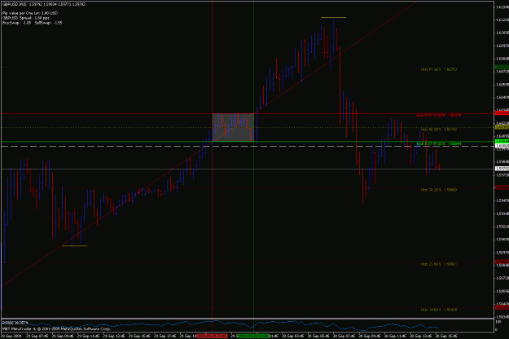Click the red TOP 52.80% level label
Viewport: 509px width, 339px height.
439,115
